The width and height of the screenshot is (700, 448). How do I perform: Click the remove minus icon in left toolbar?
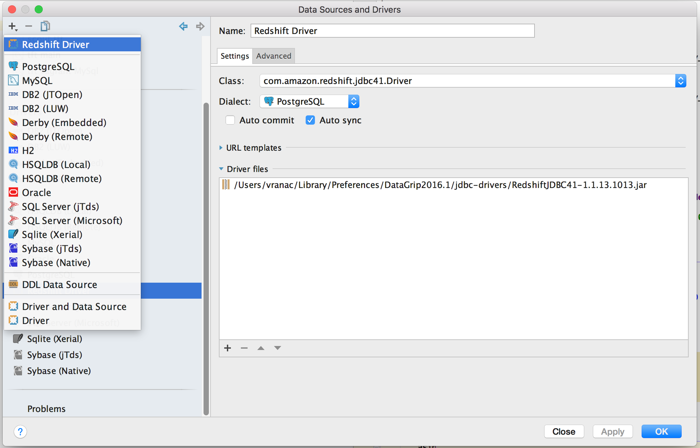tap(29, 26)
